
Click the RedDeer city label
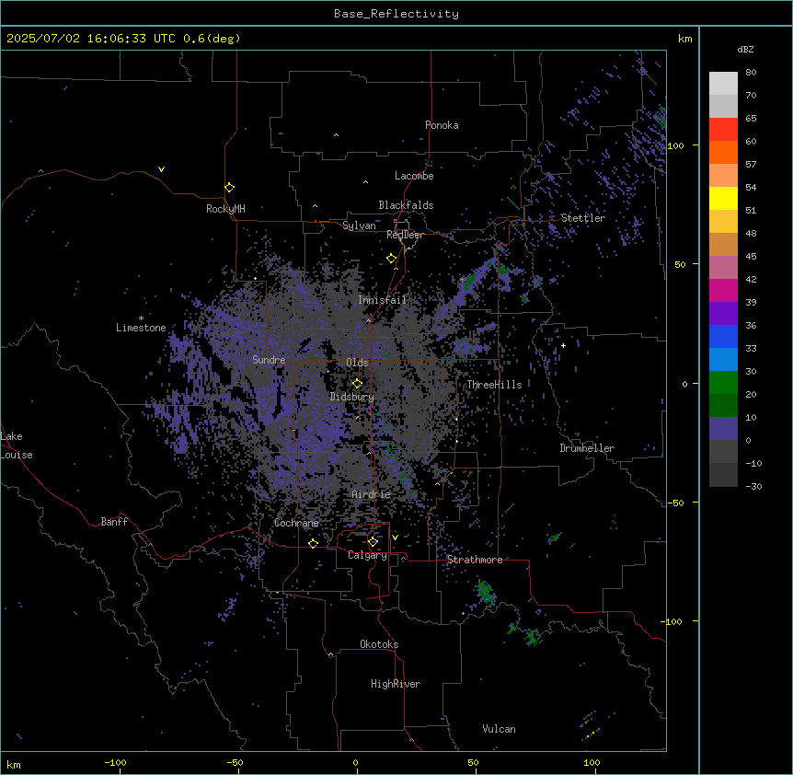point(405,235)
